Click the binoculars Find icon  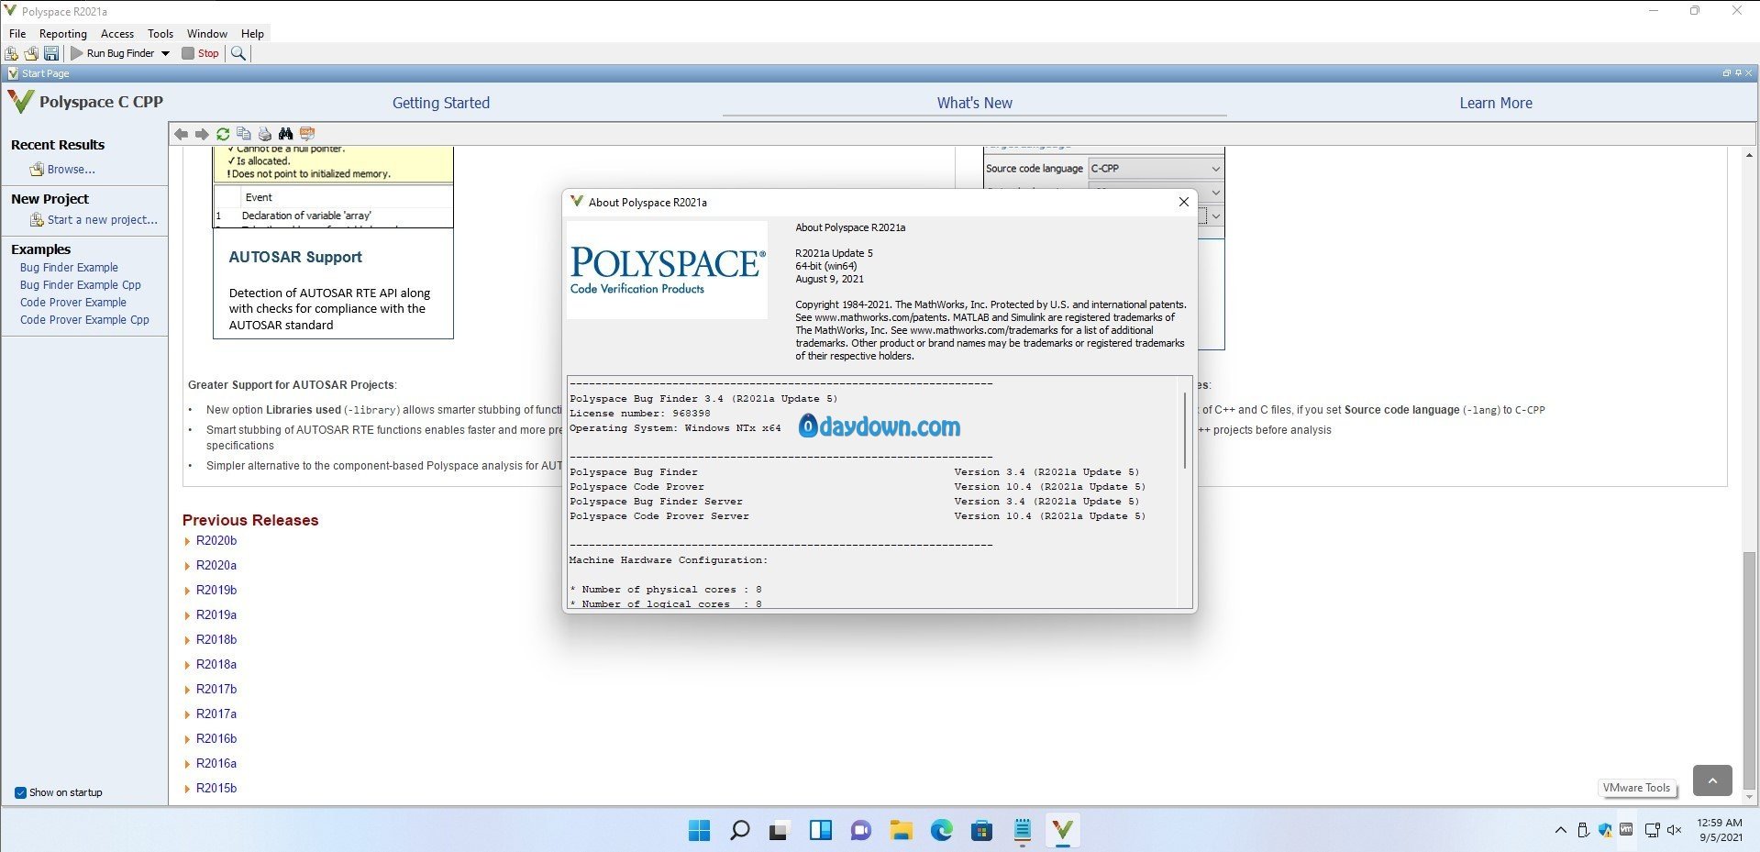click(x=286, y=134)
